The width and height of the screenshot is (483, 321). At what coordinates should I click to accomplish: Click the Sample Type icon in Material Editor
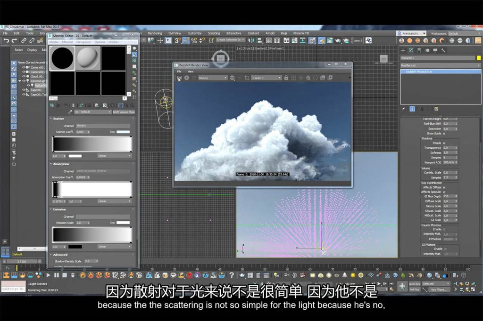134,48
